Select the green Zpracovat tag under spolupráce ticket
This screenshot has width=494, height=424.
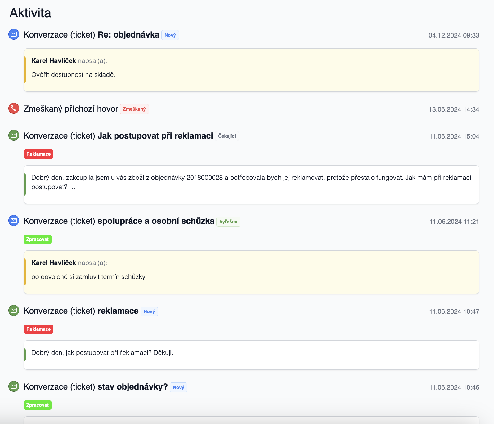38,239
